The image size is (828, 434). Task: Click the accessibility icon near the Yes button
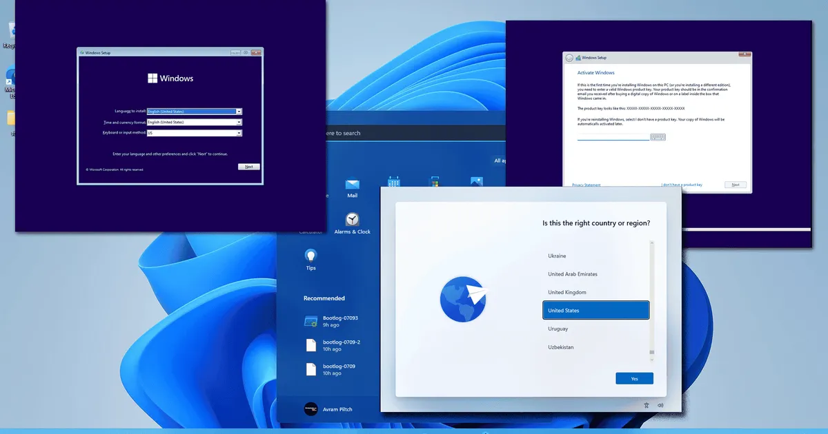[x=646, y=405]
